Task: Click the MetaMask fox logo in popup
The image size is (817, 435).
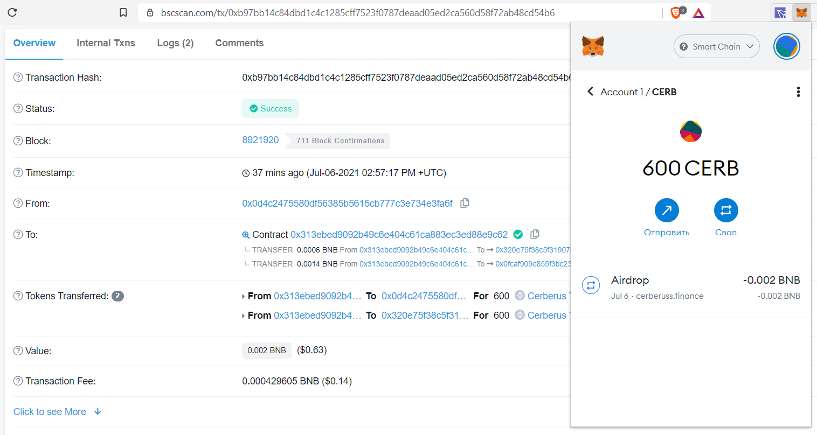Action: point(593,46)
